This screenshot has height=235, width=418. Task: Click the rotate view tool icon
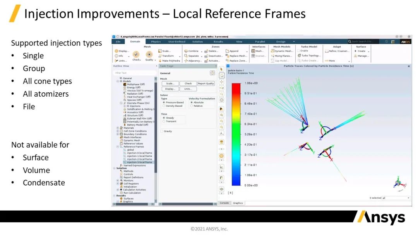221,75
